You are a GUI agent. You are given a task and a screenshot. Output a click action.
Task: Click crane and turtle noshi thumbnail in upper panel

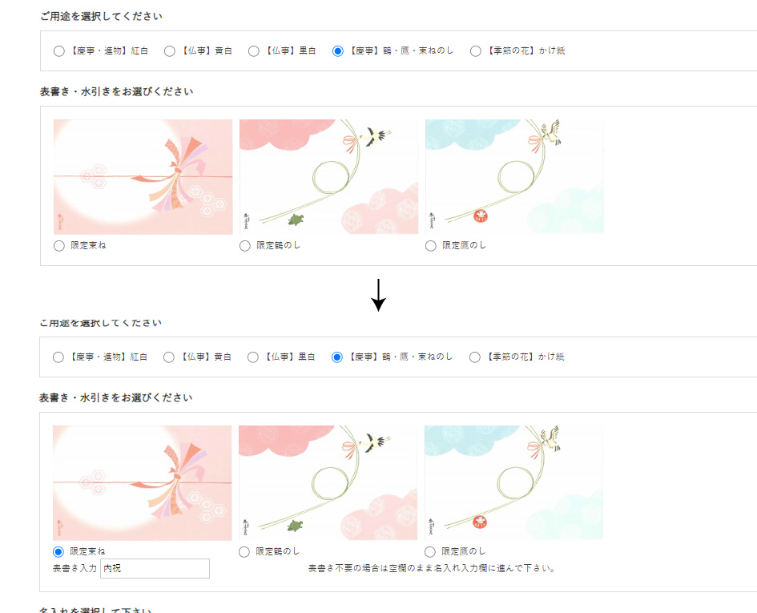click(x=328, y=177)
